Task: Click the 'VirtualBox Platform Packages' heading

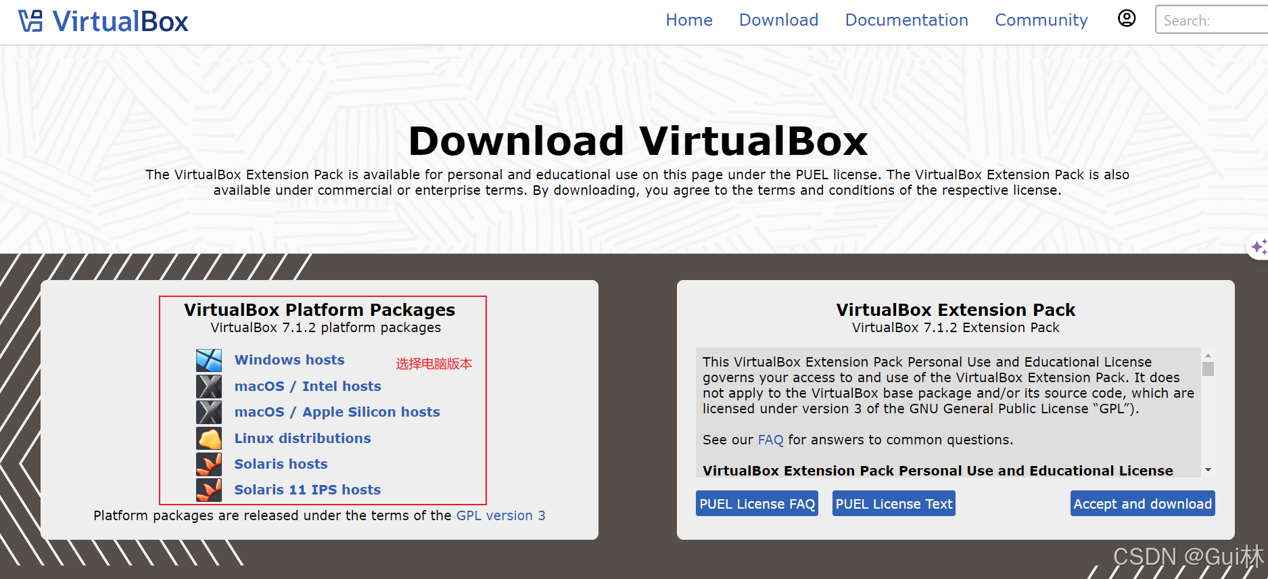Action: pos(319,310)
